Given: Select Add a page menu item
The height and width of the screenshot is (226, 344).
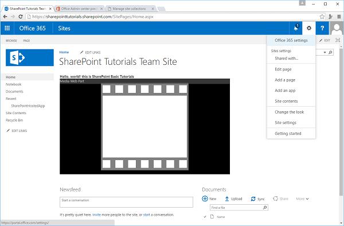Looking at the screenshot, I should pos(291,80).
